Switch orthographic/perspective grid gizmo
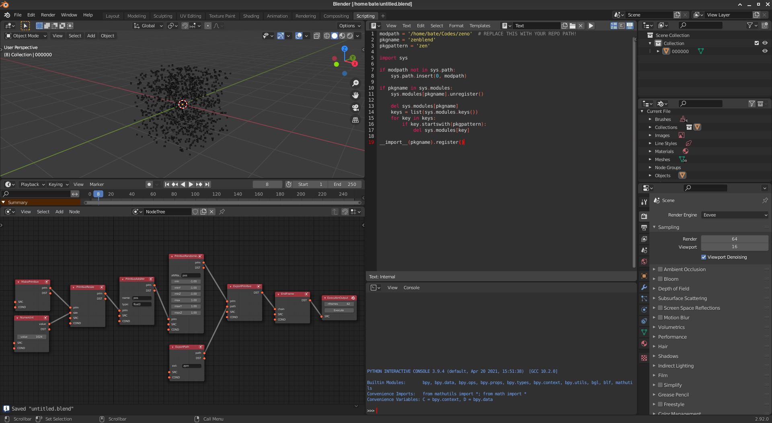772x423 pixels. click(355, 120)
